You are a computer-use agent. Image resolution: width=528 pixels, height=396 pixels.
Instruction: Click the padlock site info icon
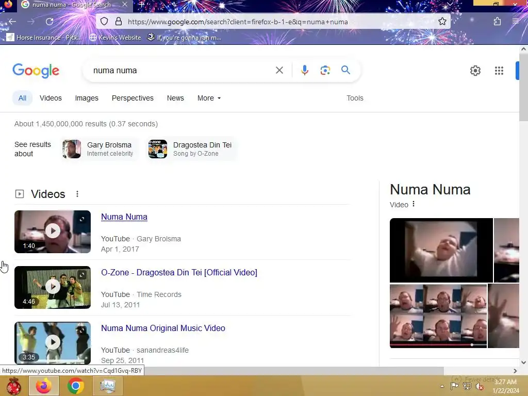point(119,22)
